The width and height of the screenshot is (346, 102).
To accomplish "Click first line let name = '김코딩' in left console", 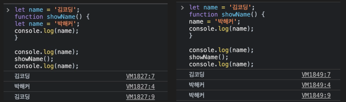I will tap(47, 10).
